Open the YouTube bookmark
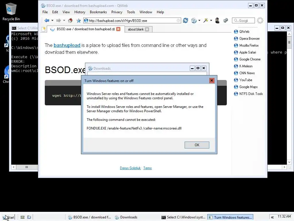 (243, 80)
